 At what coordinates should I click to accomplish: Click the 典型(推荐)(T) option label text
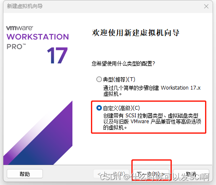click(119, 79)
